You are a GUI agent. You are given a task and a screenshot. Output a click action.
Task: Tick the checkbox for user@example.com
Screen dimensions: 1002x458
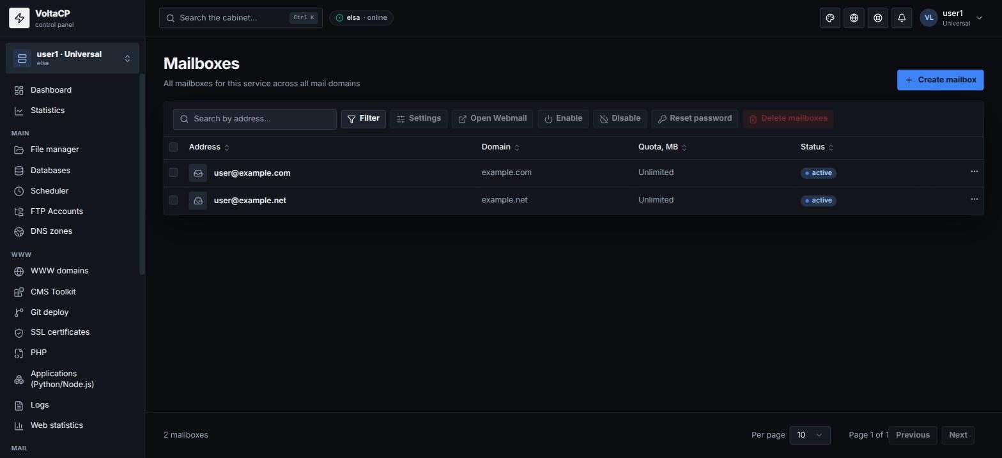173,172
